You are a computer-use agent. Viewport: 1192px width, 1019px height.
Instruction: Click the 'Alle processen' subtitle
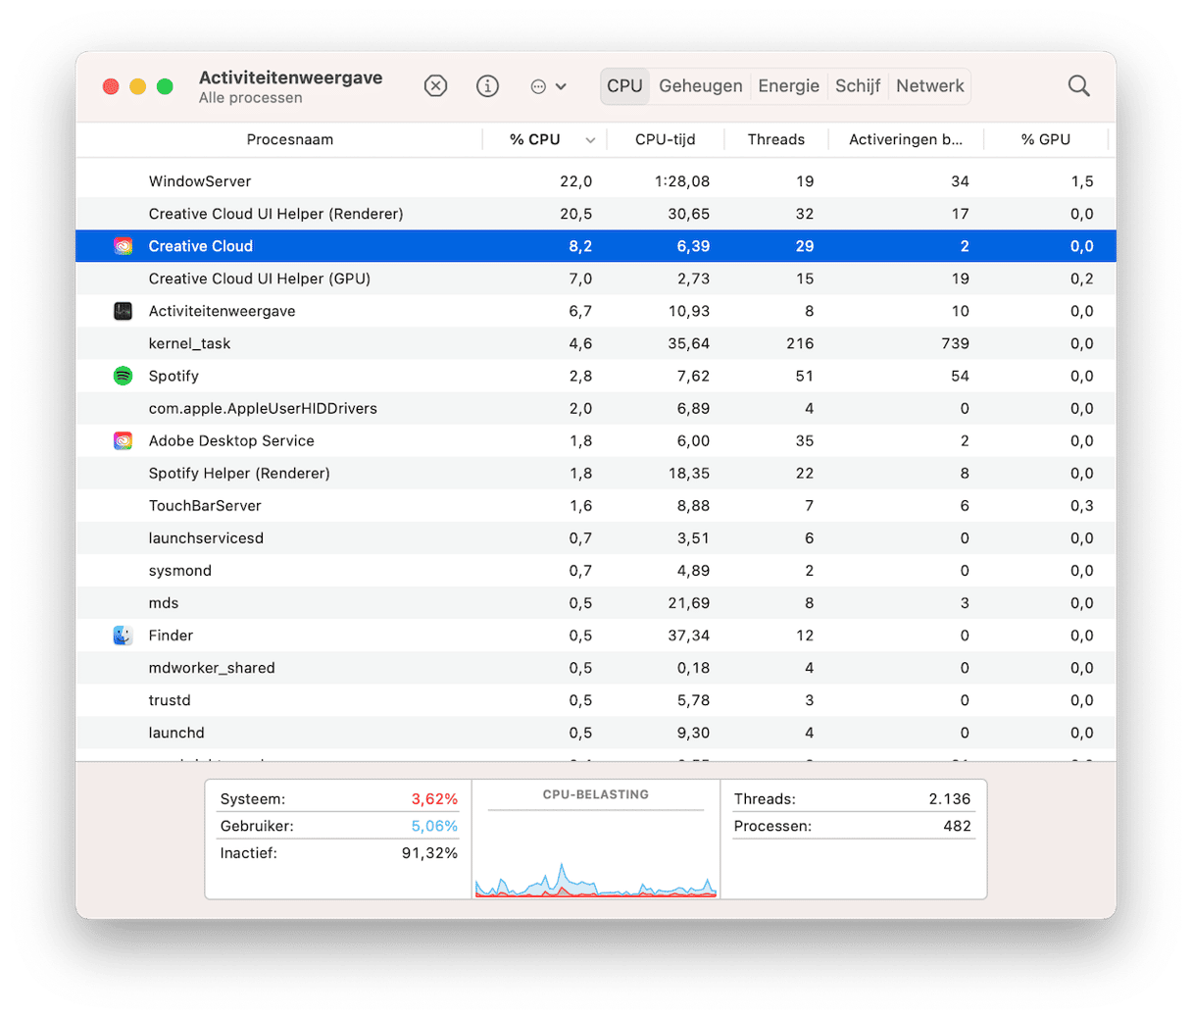250,98
